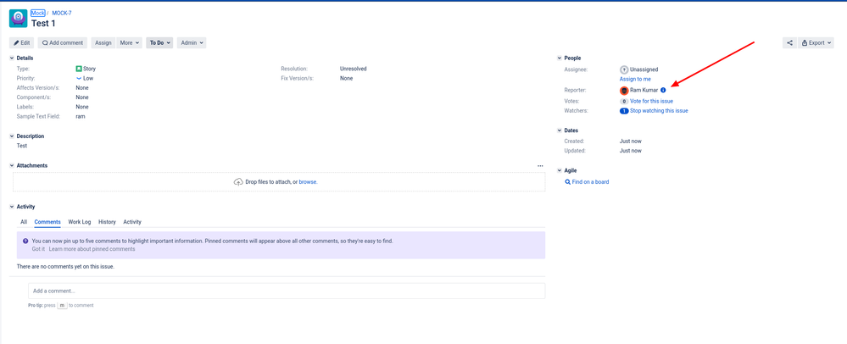This screenshot has height=344, width=847.
Task: Click the watchers count badge
Action: click(624, 111)
